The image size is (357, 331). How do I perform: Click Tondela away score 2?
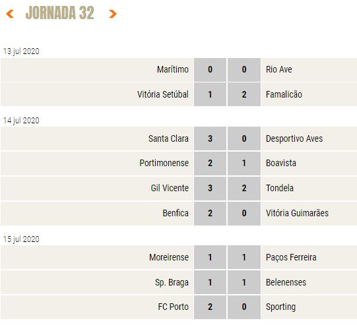[244, 188]
